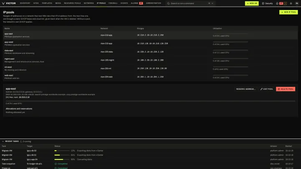Viewport: 301px width, 169px height.
Task: Click the progress bar for lgcy-db-02 migration
Action: point(62,151)
